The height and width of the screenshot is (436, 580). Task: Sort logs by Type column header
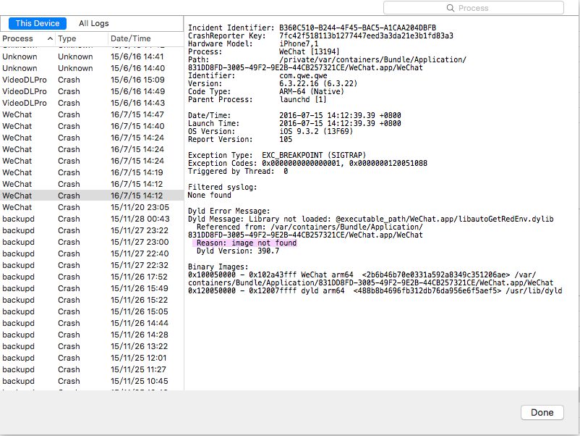pos(67,38)
